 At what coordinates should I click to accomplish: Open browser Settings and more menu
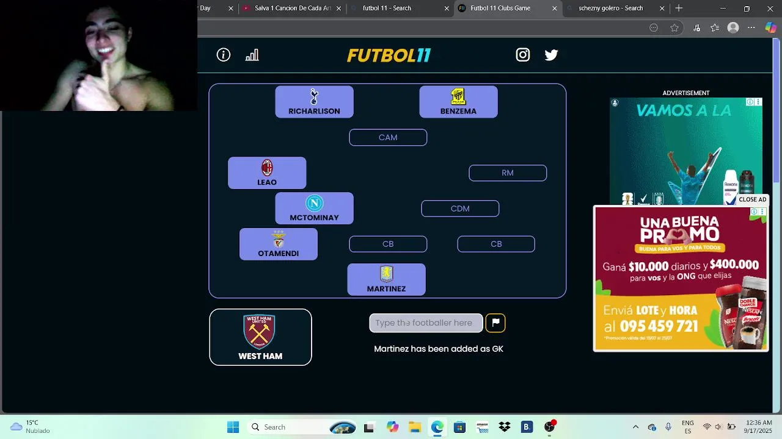pyautogui.click(x=751, y=27)
